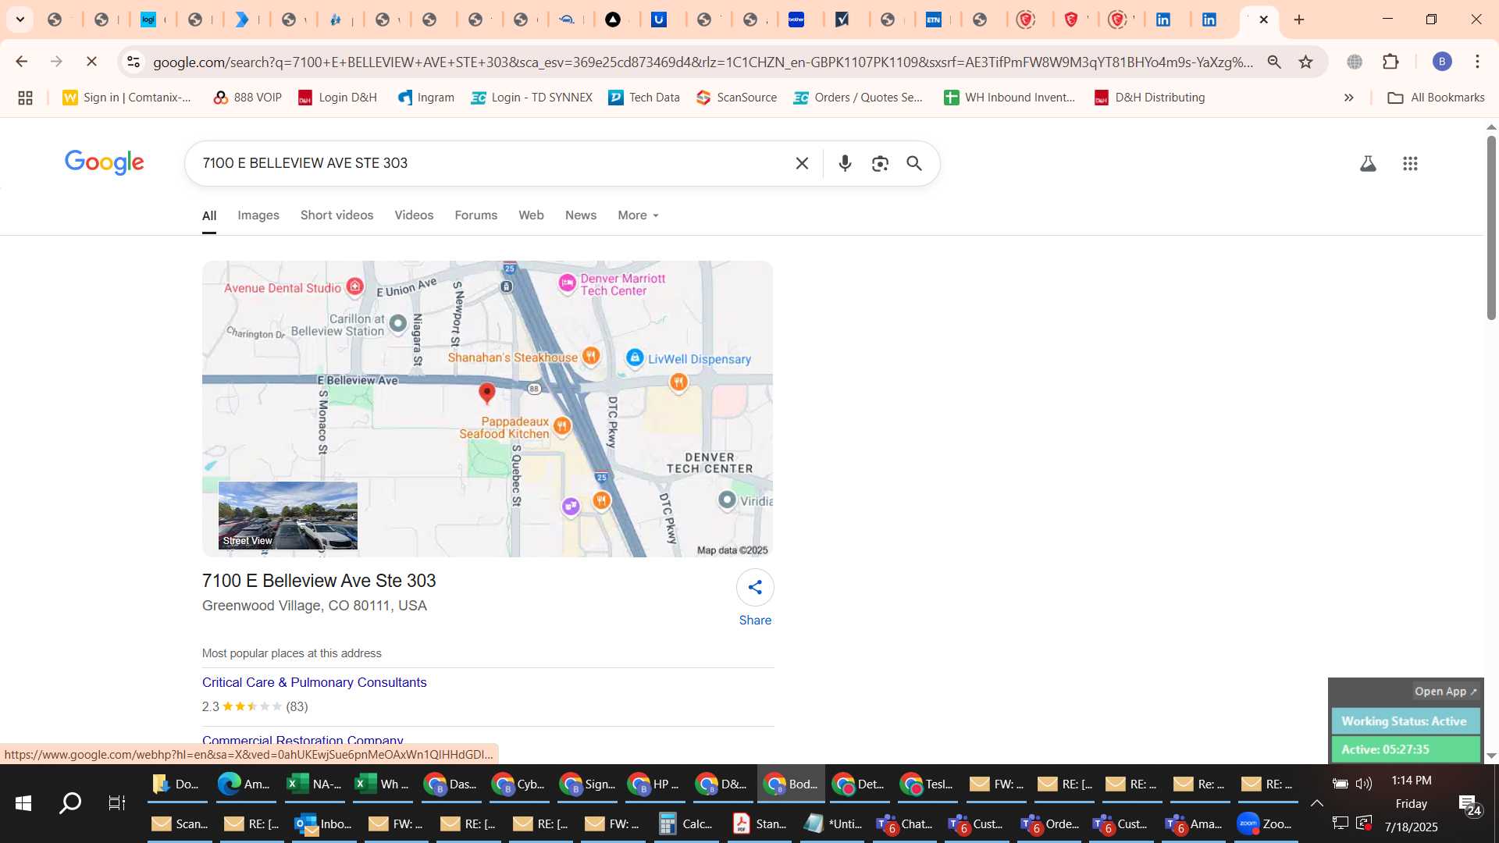The width and height of the screenshot is (1499, 843).
Task: Click page vertical scrollbar thumb
Action: click(x=1491, y=228)
